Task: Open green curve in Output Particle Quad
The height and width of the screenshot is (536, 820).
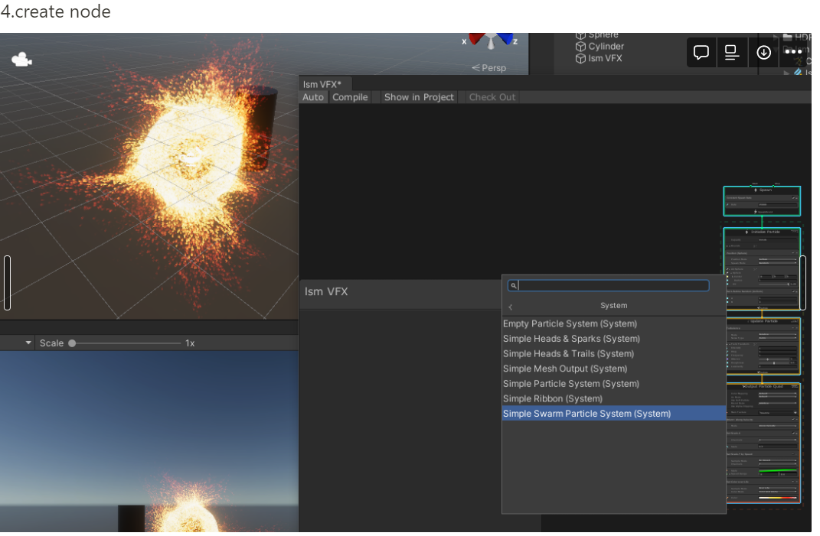Action: point(777,472)
